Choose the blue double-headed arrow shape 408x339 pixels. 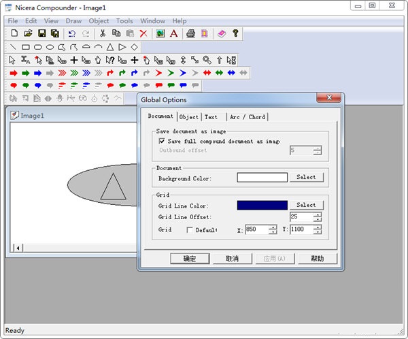coord(231,73)
